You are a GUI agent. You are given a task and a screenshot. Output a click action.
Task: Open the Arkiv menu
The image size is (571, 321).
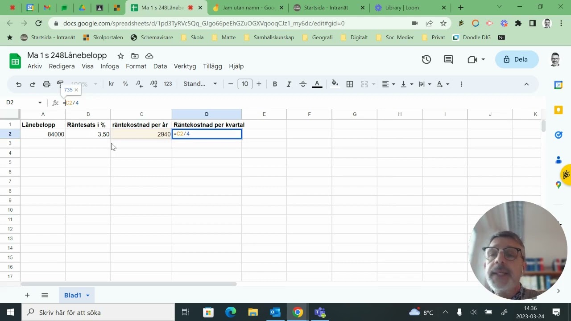coord(35,66)
